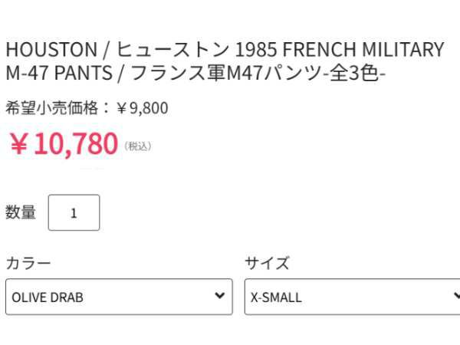The width and height of the screenshot is (460, 345).
Task: Click the ¥9,800 retail price value
Action: coord(142,108)
